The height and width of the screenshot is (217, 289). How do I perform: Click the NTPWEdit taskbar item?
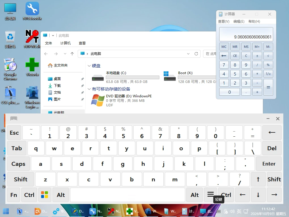114,211
